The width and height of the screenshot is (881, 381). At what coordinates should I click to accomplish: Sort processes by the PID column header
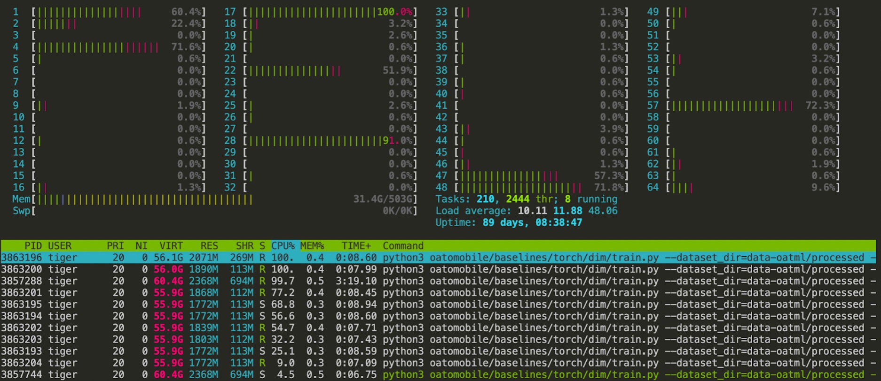[33, 246]
